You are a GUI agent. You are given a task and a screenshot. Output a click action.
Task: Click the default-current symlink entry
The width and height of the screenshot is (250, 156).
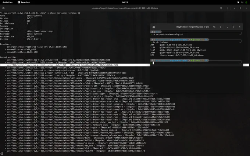52,70
